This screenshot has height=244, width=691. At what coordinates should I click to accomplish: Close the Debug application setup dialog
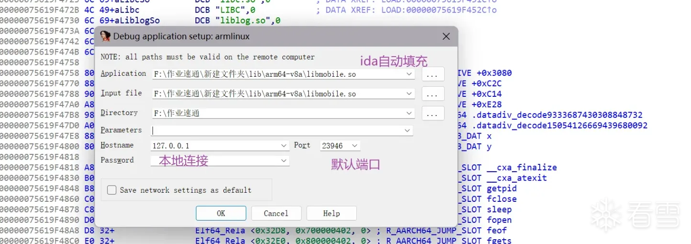(x=446, y=36)
